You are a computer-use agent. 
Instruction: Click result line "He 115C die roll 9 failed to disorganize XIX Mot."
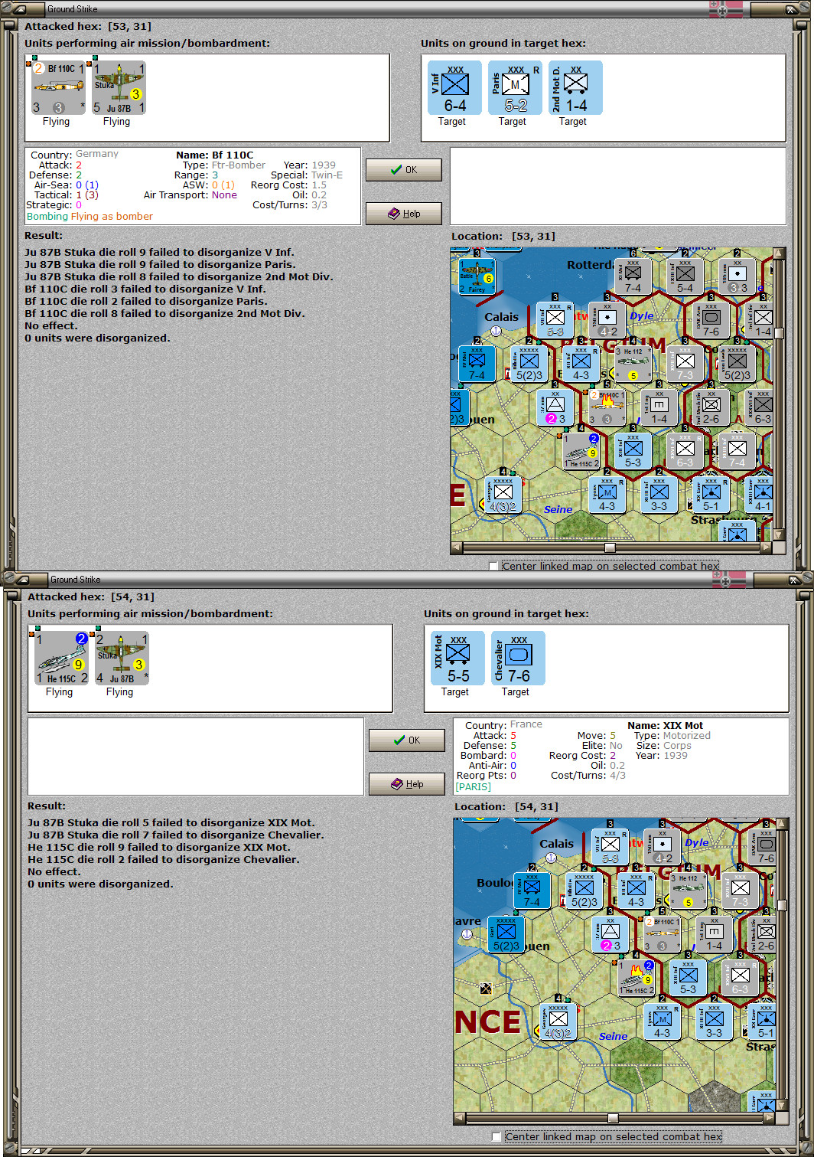point(158,847)
